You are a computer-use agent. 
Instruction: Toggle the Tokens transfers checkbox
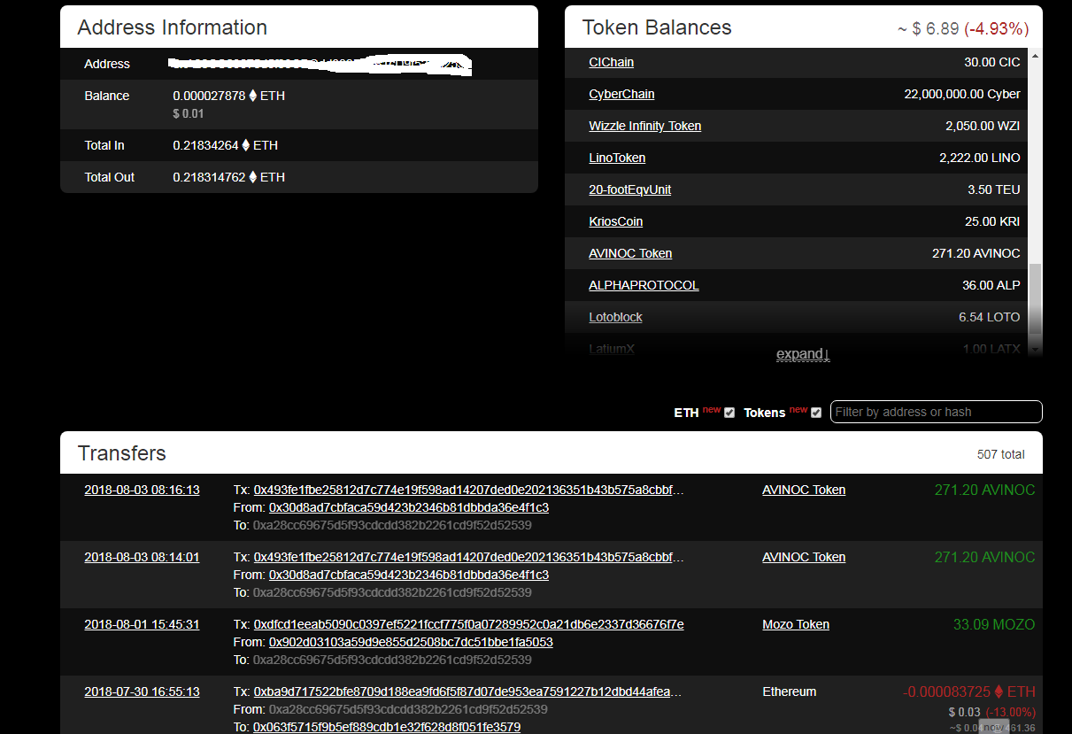pos(816,413)
